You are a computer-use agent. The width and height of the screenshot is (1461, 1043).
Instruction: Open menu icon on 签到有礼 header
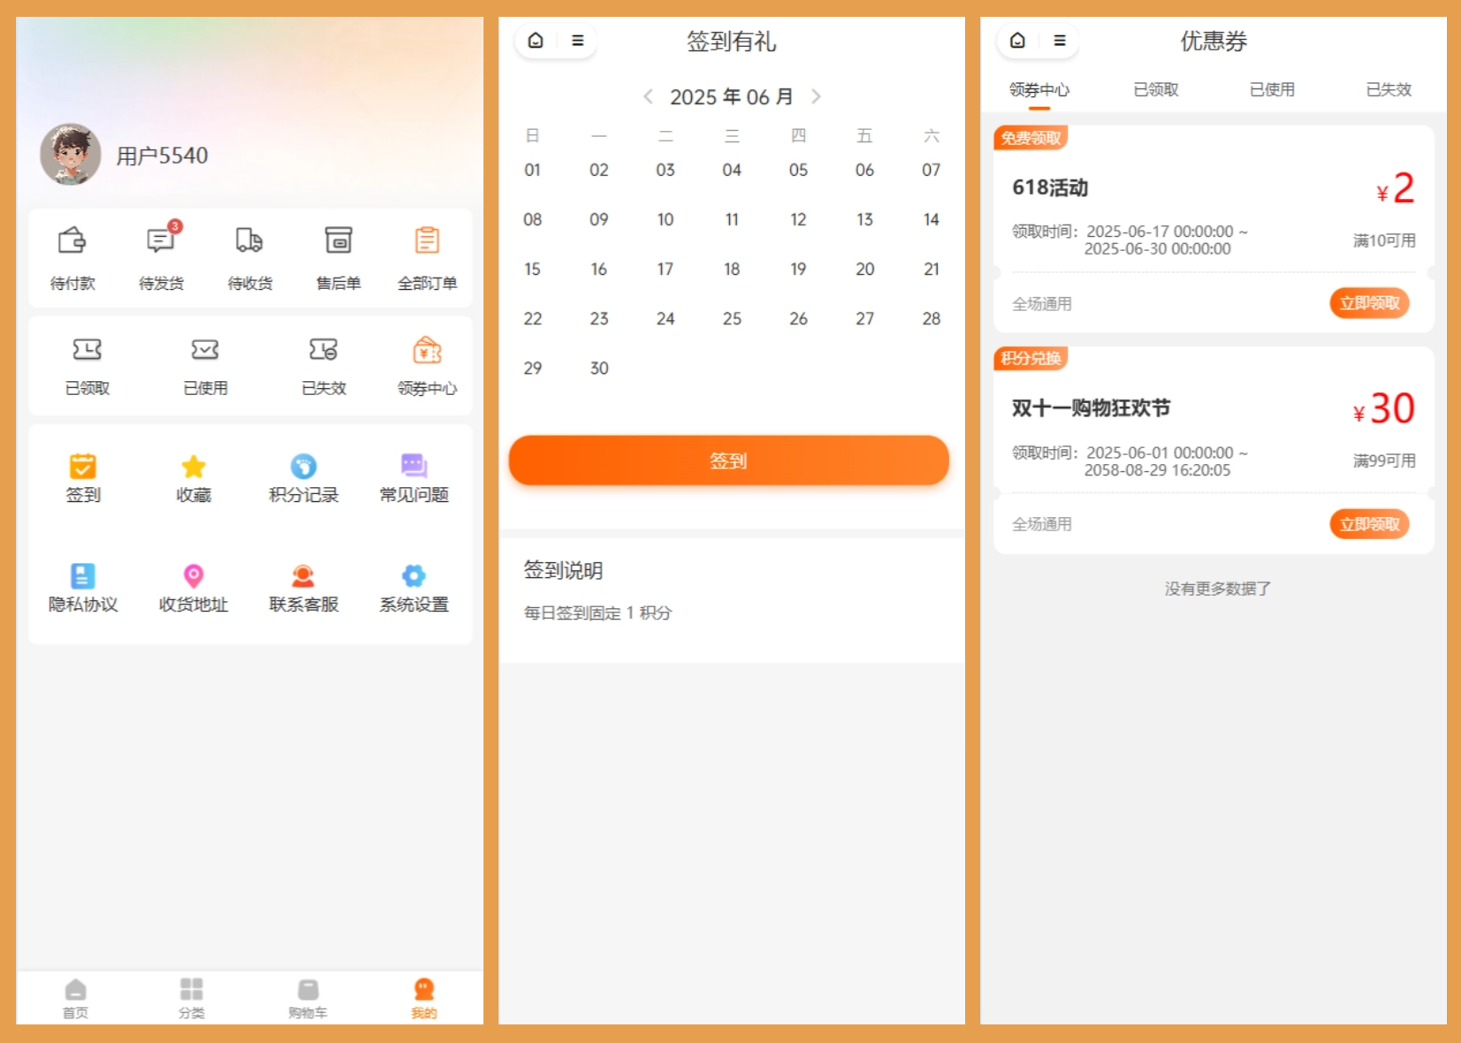tap(577, 41)
